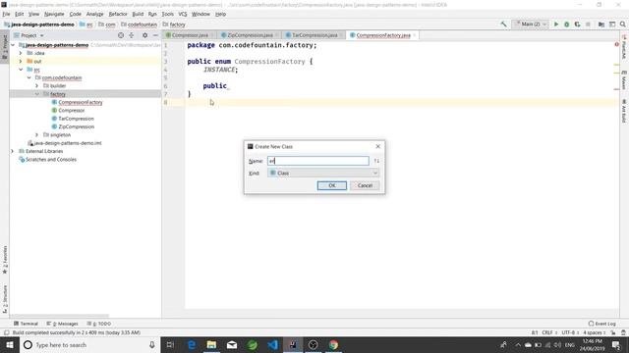Open the Build menu
This screenshot has width=629, height=353.
click(x=138, y=14)
